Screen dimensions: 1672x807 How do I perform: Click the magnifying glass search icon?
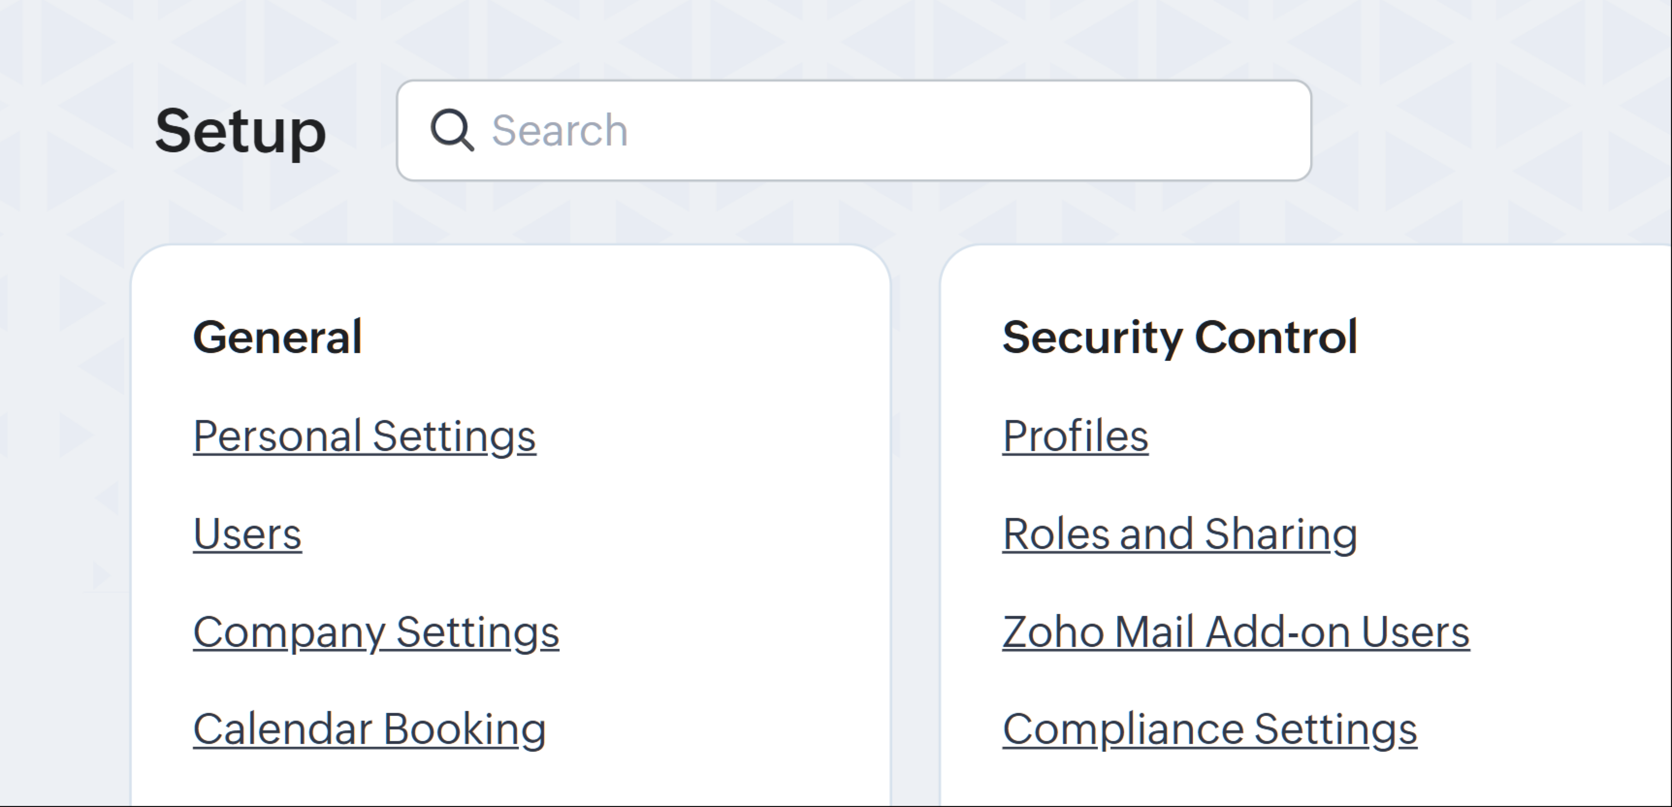coord(452,130)
